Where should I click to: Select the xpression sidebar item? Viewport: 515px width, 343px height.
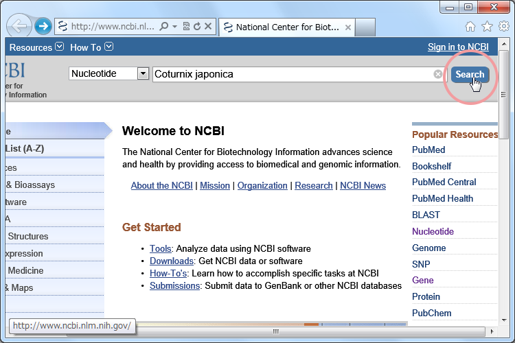(x=55, y=253)
